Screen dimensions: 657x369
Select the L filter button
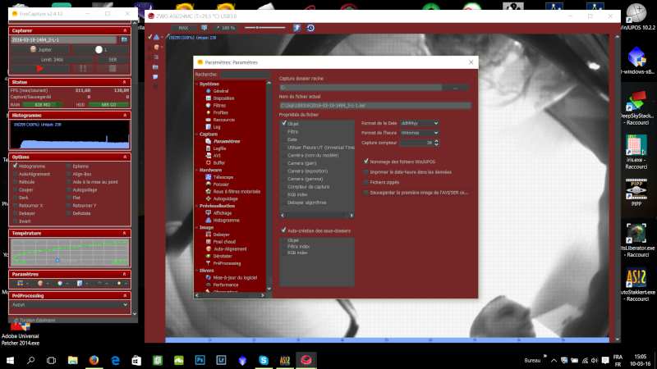[x=100, y=49]
